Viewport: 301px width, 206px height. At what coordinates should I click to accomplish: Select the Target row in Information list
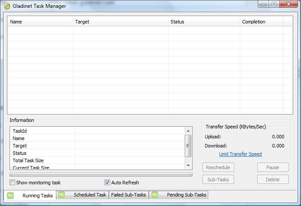[x=97, y=146]
